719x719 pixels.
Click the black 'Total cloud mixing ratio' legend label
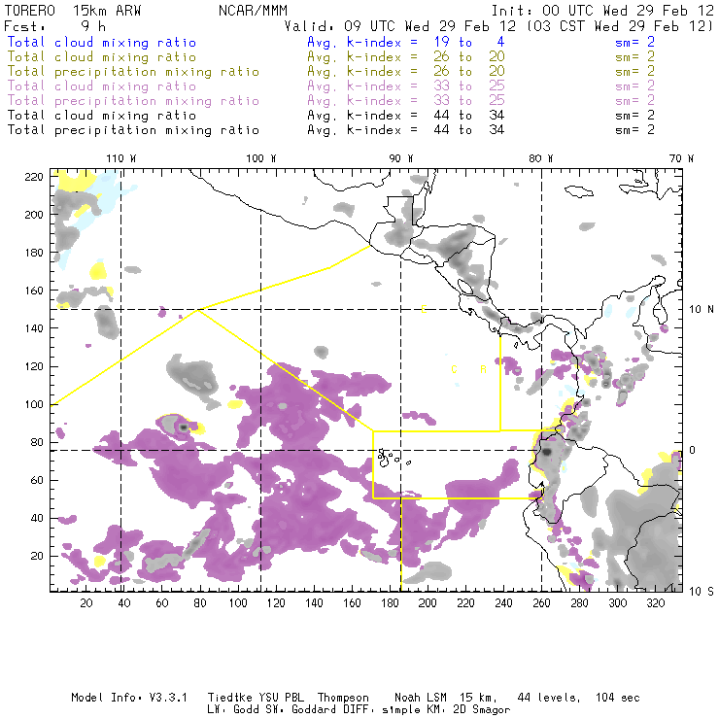tap(102, 115)
